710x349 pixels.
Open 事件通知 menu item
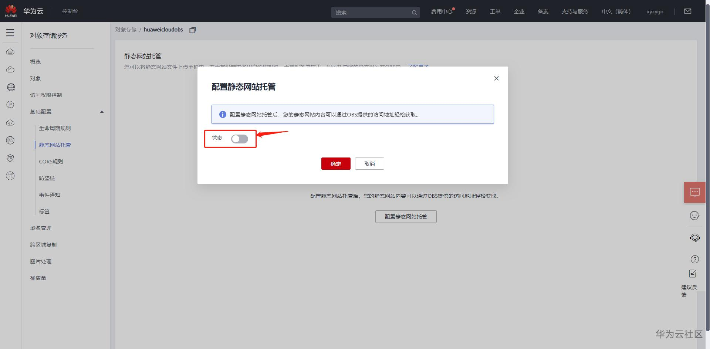[x=50, y=195]
